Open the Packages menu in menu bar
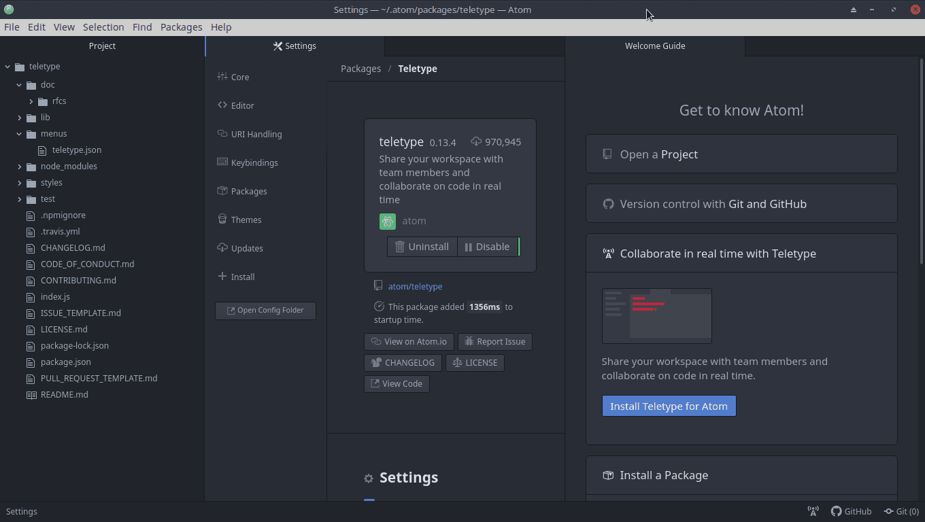The width and height of the screenshot is (925, 522). coord(182,27)
